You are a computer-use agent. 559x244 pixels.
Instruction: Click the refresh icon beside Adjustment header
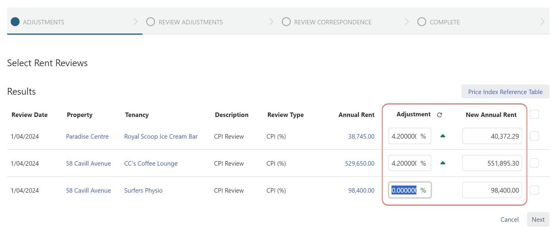[440, 115]
